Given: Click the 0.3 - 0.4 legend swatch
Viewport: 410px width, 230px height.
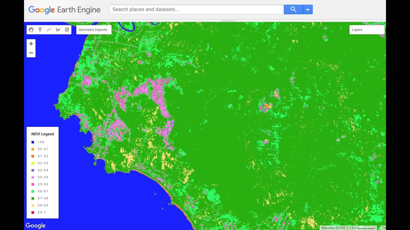Looking at the screenshot, I should [x=33, y=170].
